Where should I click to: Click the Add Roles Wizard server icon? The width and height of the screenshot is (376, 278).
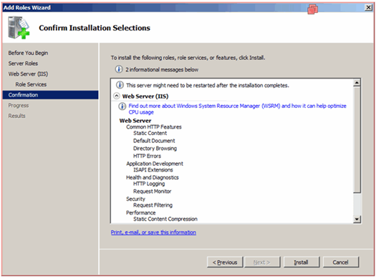click(x=19, y=27)
